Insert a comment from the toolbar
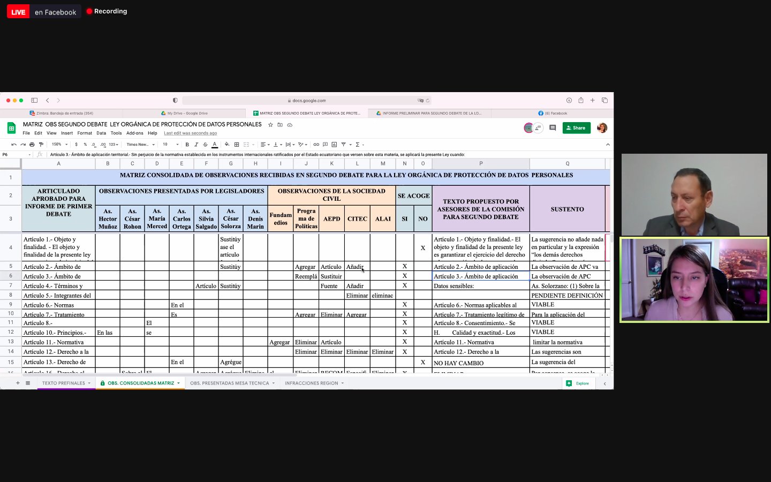771x482 pixels. [x=325, y=145]
